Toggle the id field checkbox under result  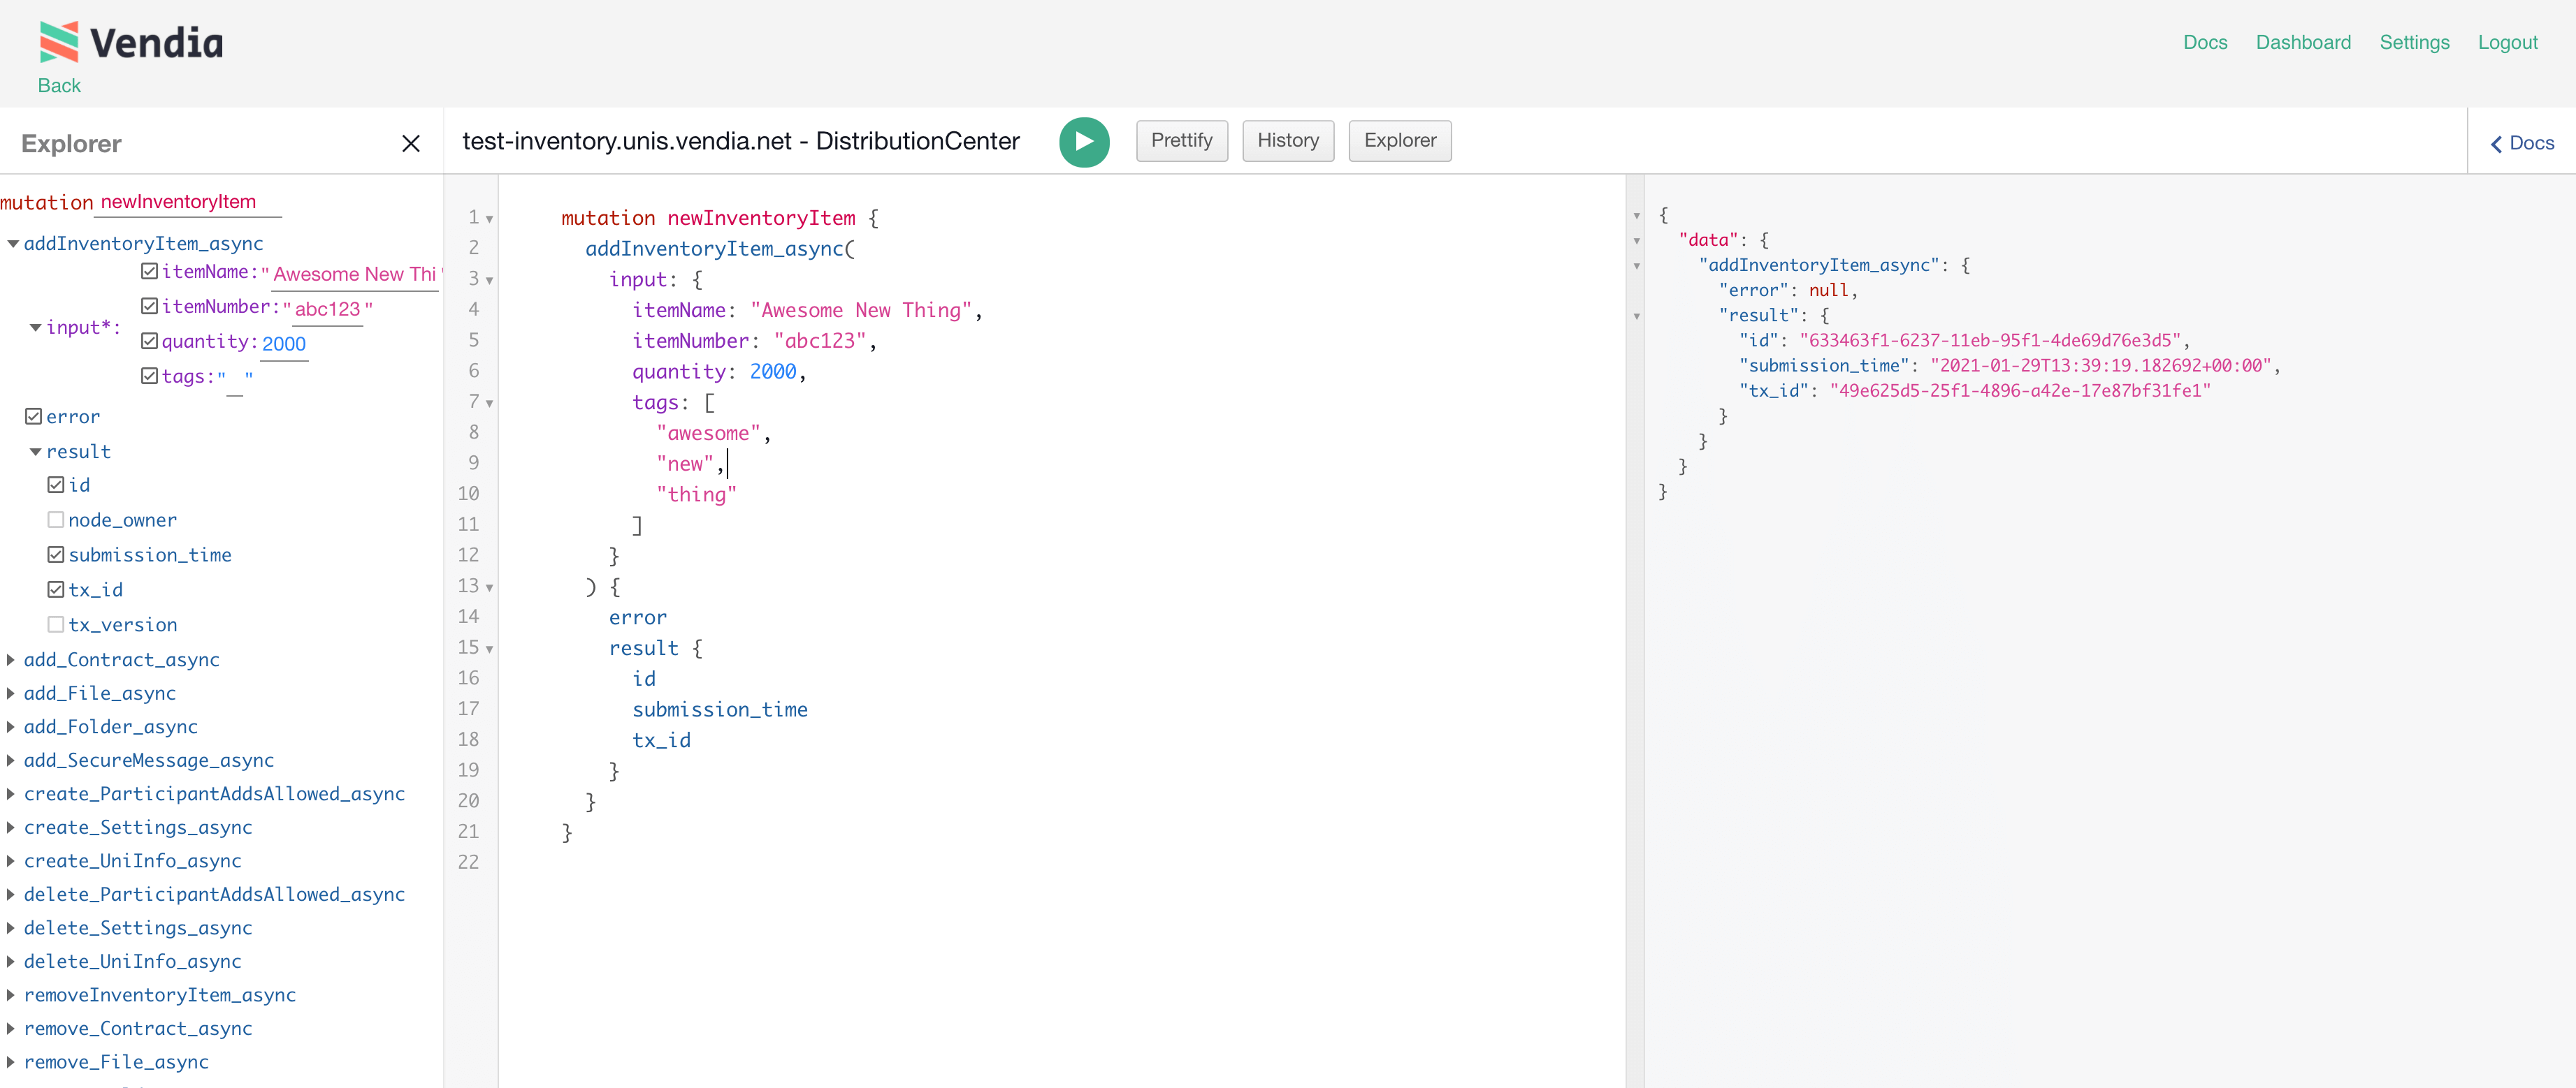pos(56,485)
